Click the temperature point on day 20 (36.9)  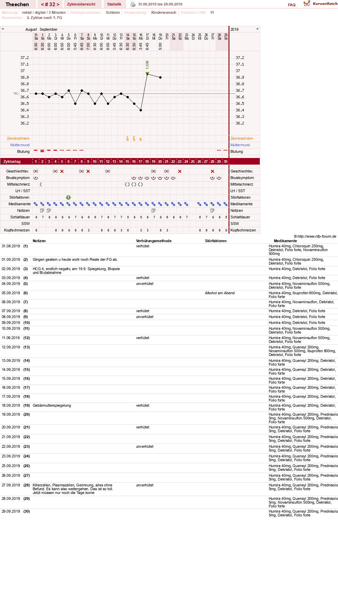click(x=160, y=77)
